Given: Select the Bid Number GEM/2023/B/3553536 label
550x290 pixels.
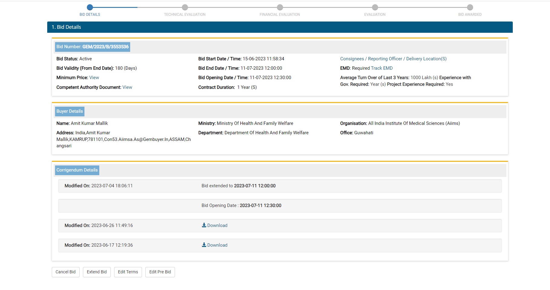Looking at the screenshot, I should 92,47.
